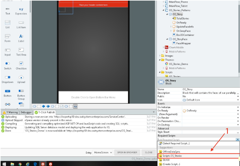Collapse the OS_Stories_Patterns tree node

coord(164,10)
